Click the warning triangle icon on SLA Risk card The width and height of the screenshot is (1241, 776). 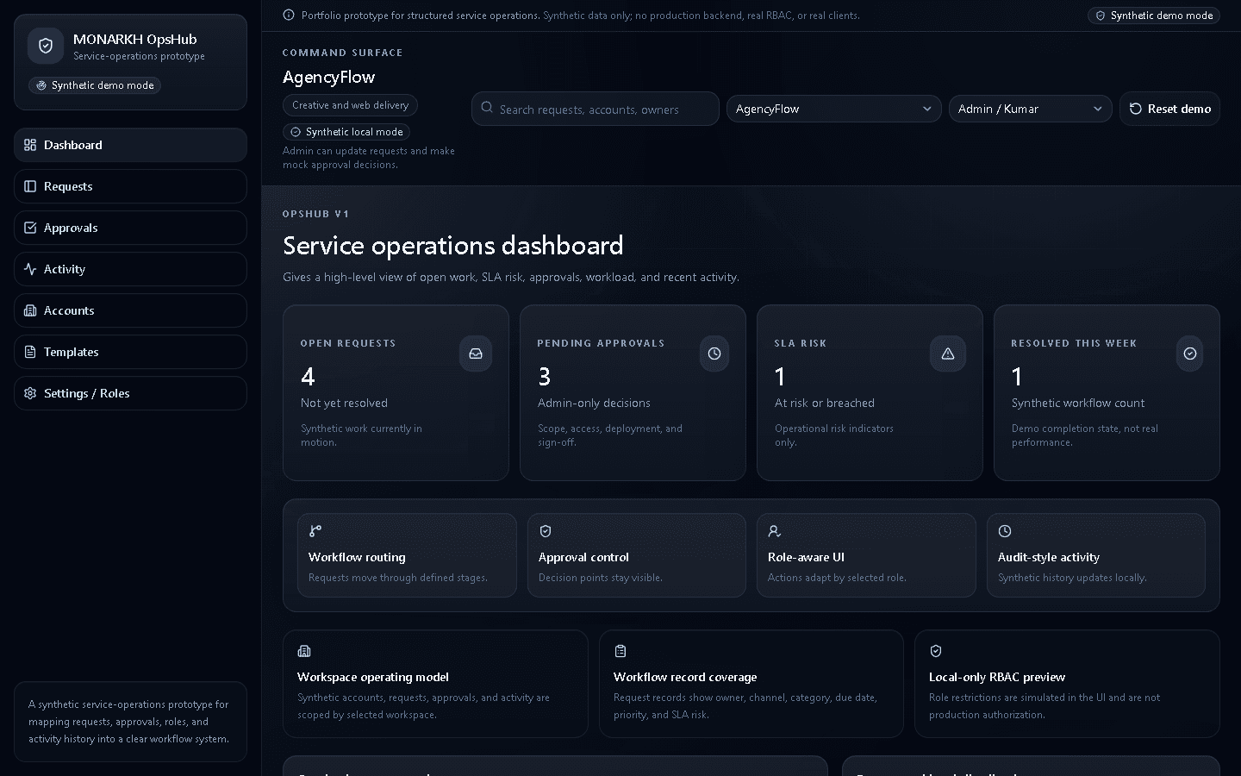(x=948, y=354)
